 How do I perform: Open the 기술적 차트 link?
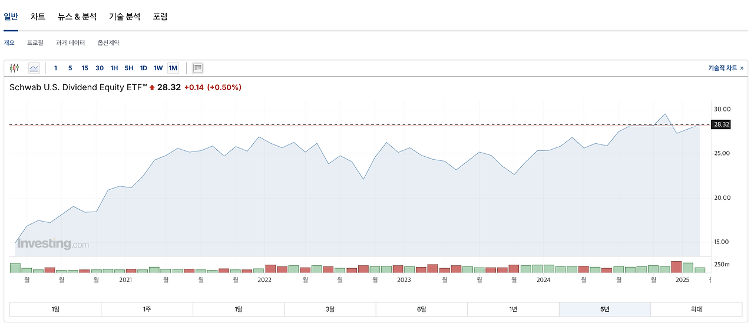[726, 68]
